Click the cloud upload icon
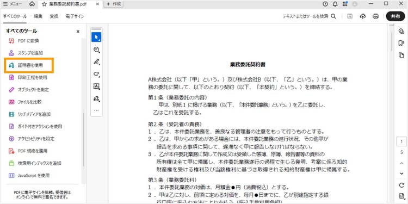 (363, 16)
